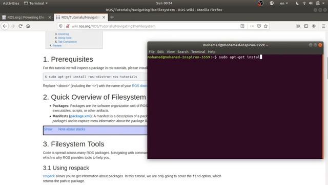Open a new Firefox tab
Viewport: 328px width, 185px height.
pos(112,17)
